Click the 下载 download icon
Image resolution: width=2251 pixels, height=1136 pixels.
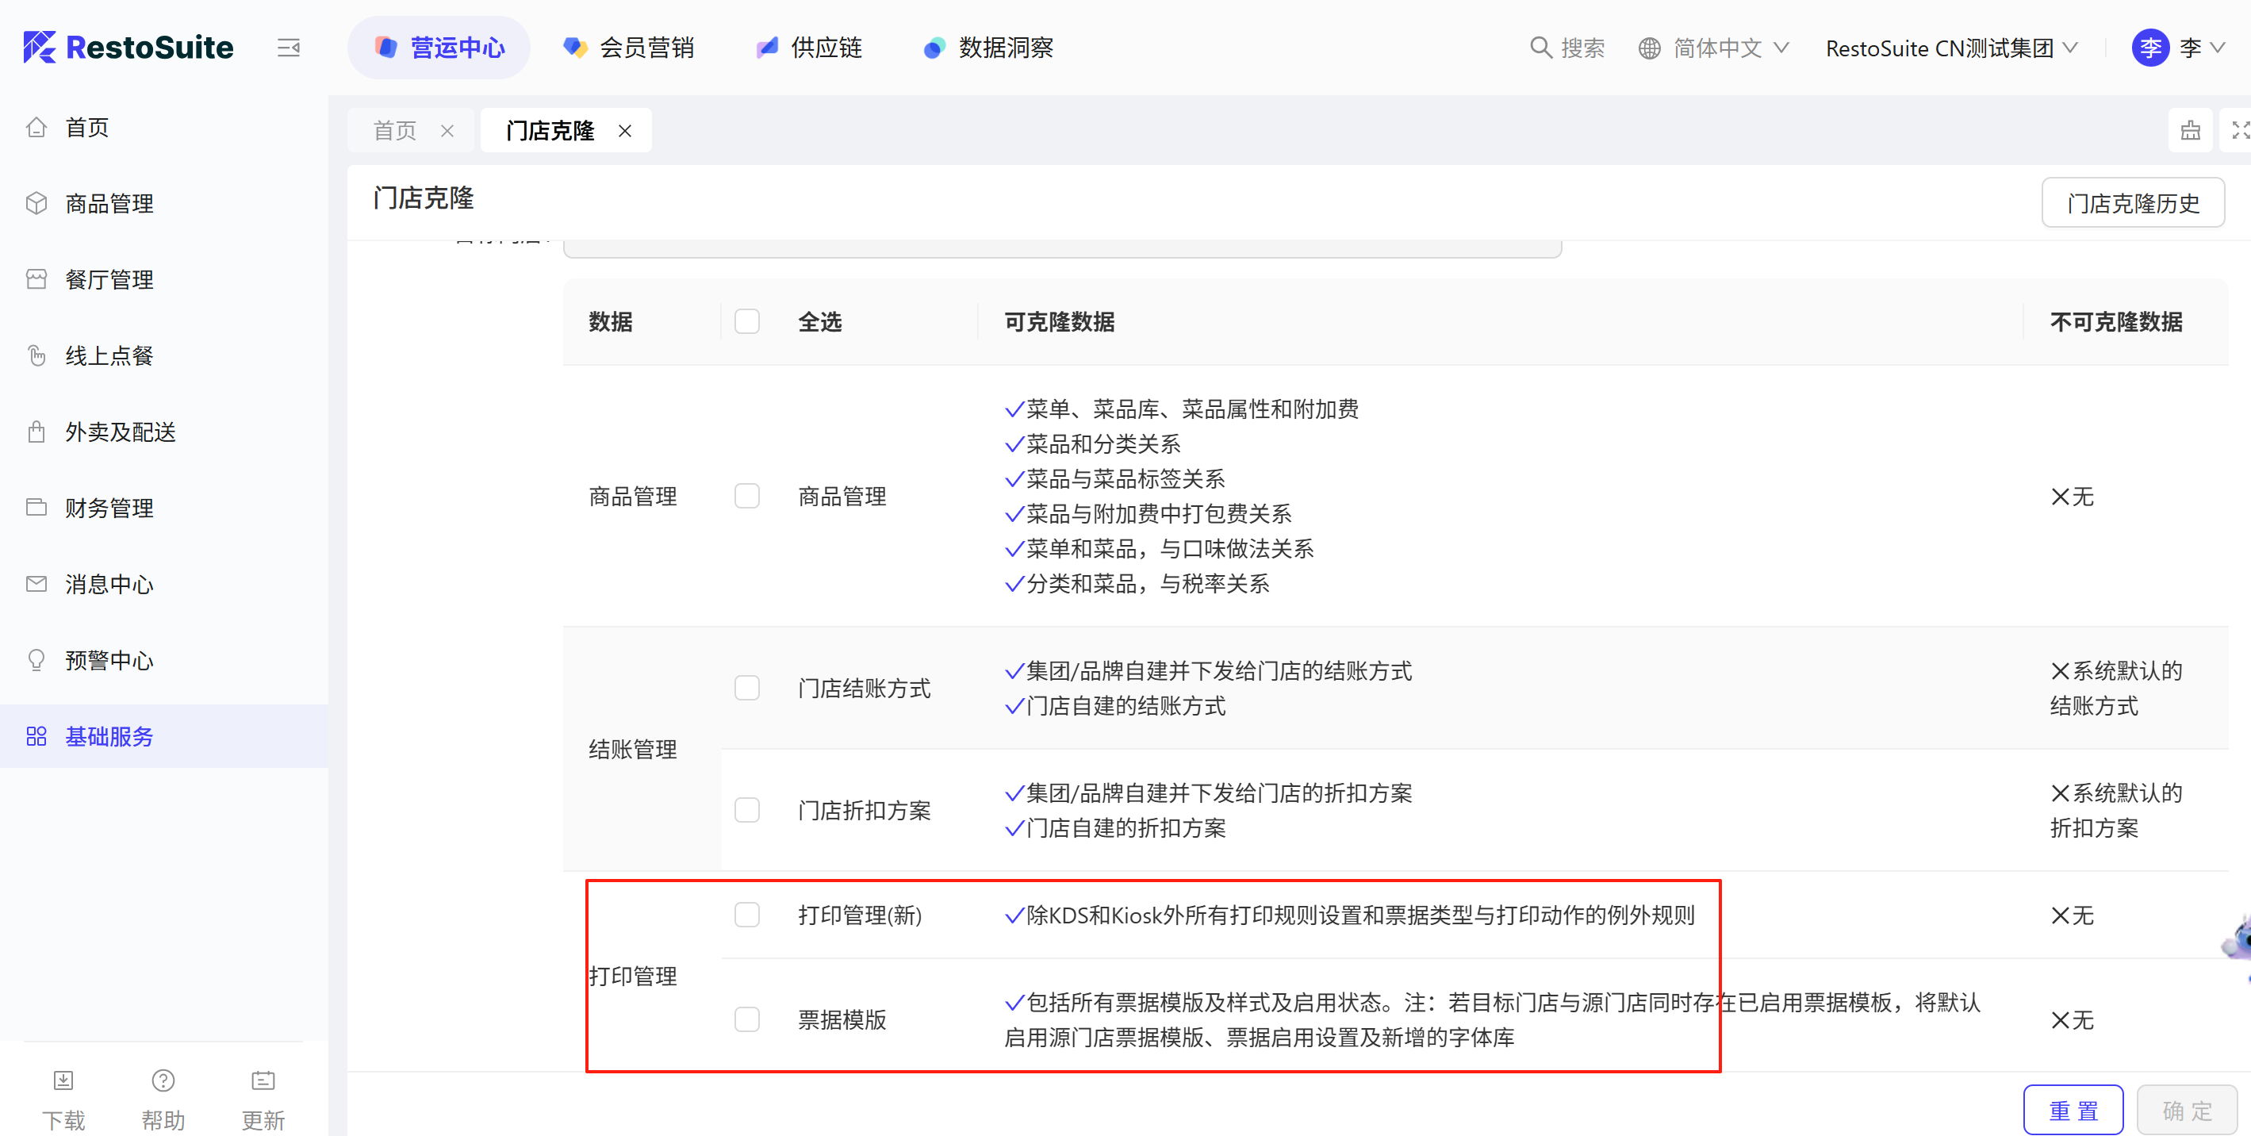63,1081
